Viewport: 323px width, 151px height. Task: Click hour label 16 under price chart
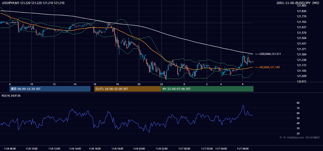pyautogui.click(x=95, y=84)
